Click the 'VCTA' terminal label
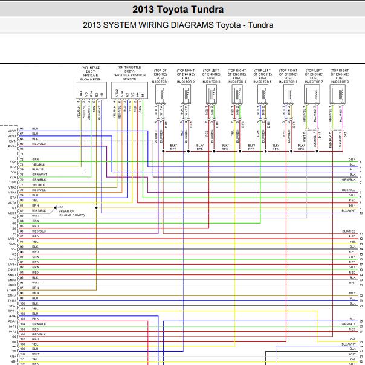Screen dimensions: 365x365 pyautogui.click(x=12, y=203)
